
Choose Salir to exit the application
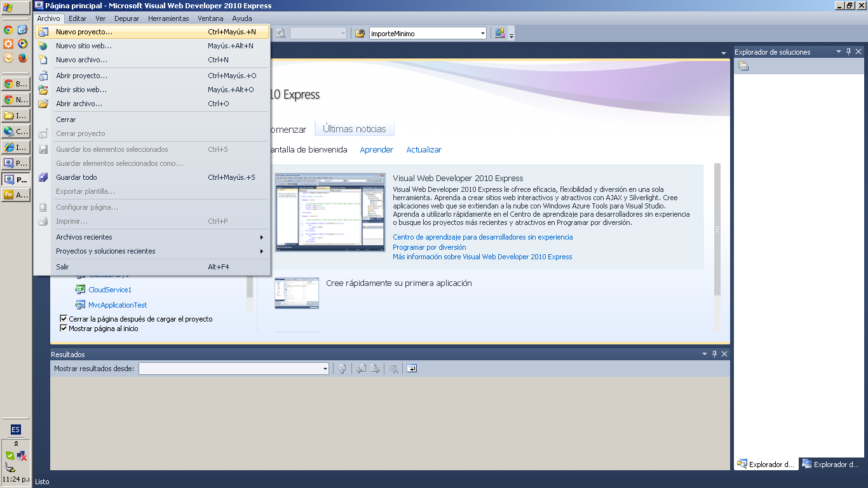tap(153, 267)
